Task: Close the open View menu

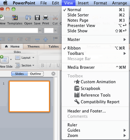Action: (69, 3)
